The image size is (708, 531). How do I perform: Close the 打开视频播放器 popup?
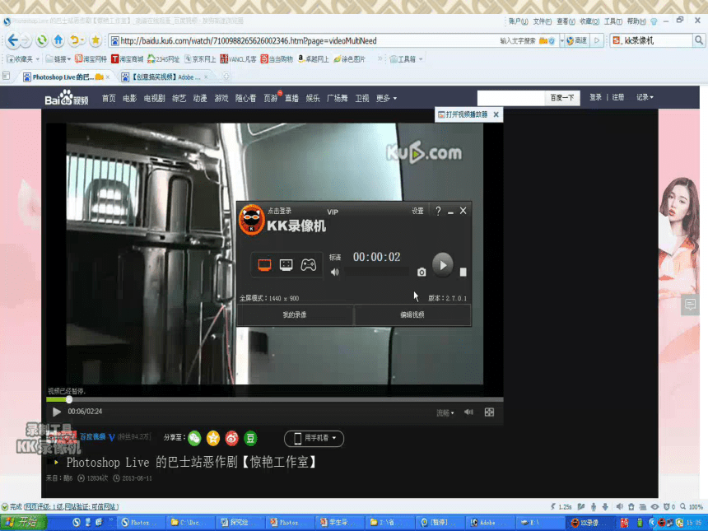click(x=496, y=114)
